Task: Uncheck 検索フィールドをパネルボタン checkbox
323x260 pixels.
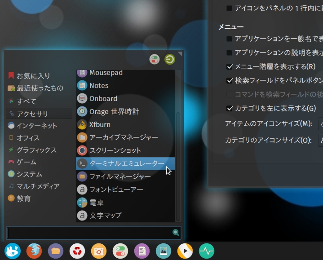Action: click(230, 80)
